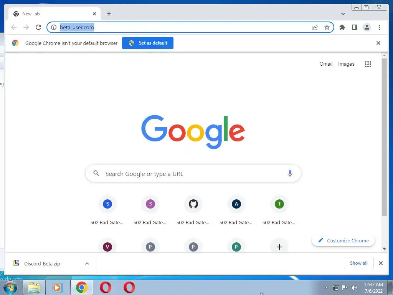Switch to Chrome in the taskbar
Screen dimensions: 393x295
pos(82,287)
